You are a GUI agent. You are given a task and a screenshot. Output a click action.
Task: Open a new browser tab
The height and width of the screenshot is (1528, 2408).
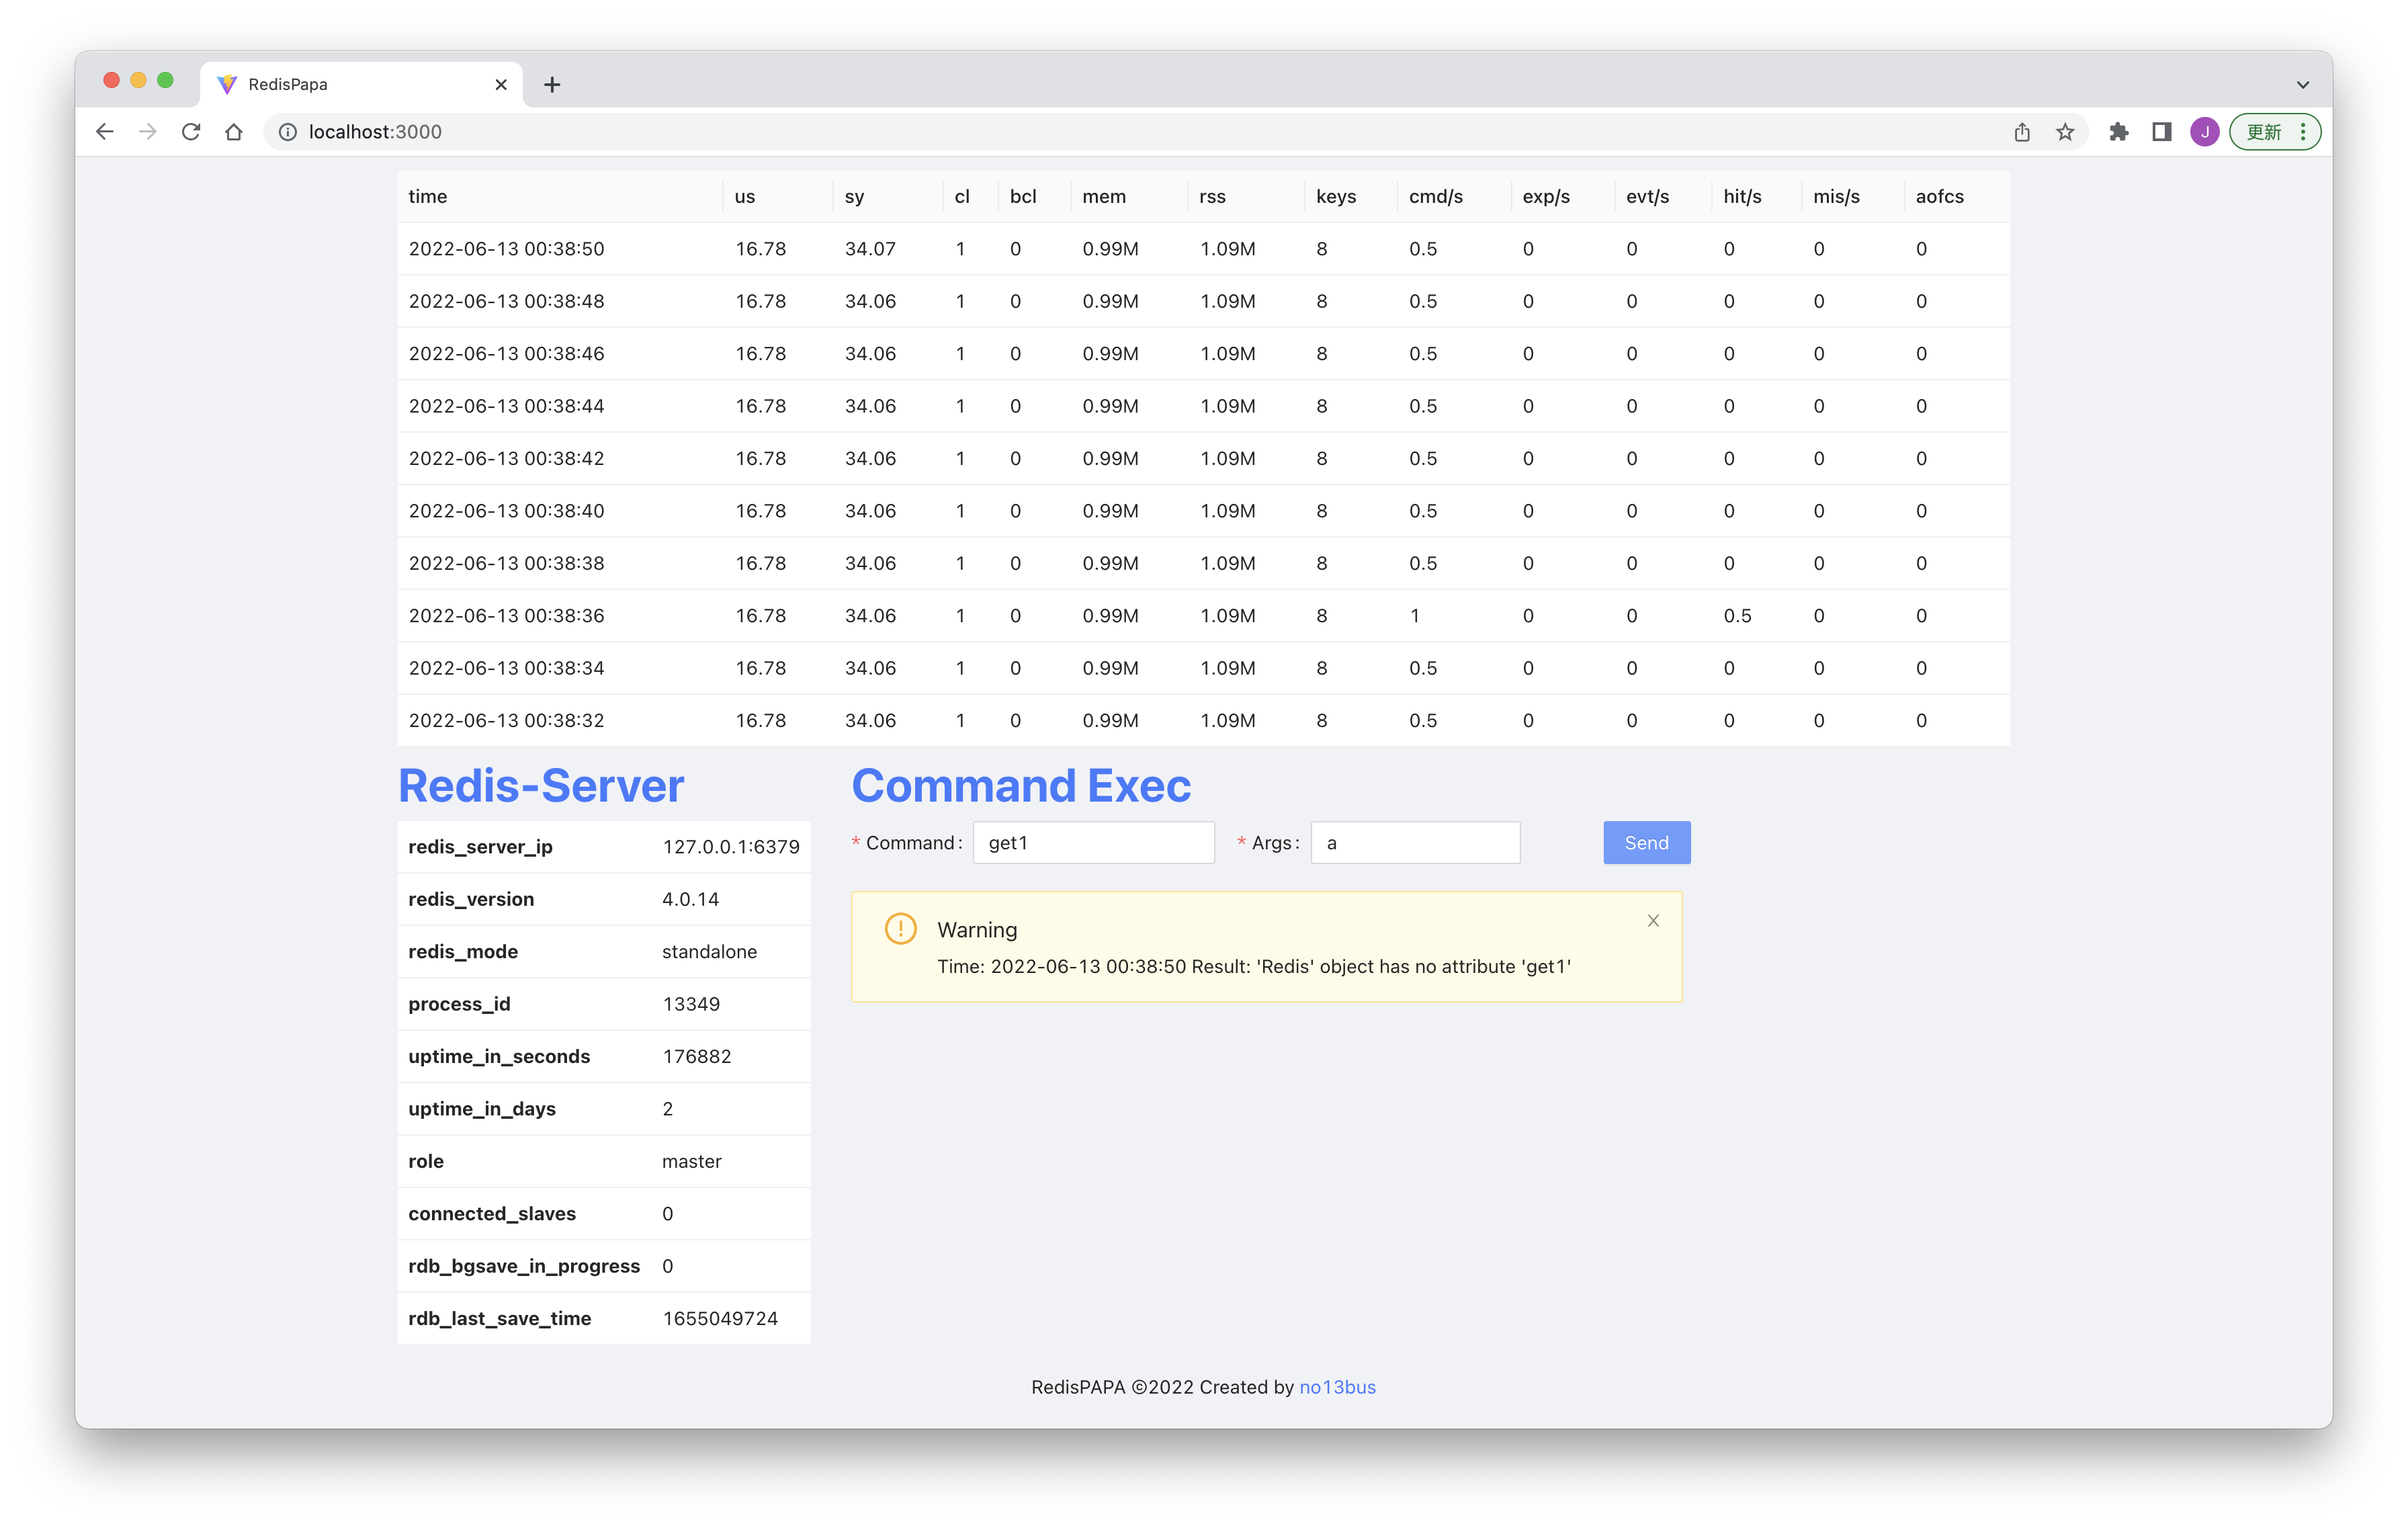click(x=552, y=85)
